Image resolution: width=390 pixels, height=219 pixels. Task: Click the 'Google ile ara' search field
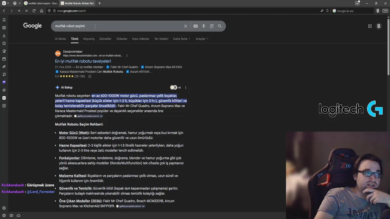(x=352, y=11)
